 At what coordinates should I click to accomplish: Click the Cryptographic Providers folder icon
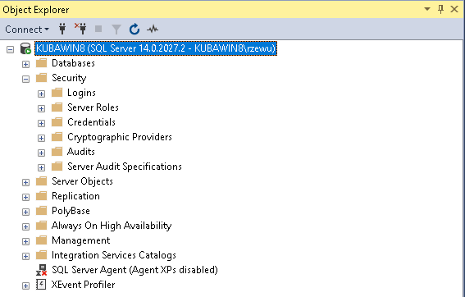pos(57,137)
